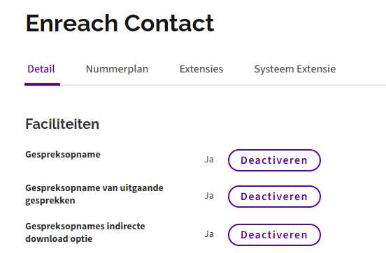Open the Extensies tab
The image size is (386, 253).
201,69
